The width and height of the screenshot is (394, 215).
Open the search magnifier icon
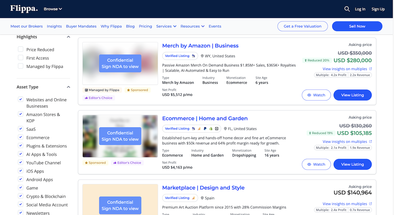[347, 9]
